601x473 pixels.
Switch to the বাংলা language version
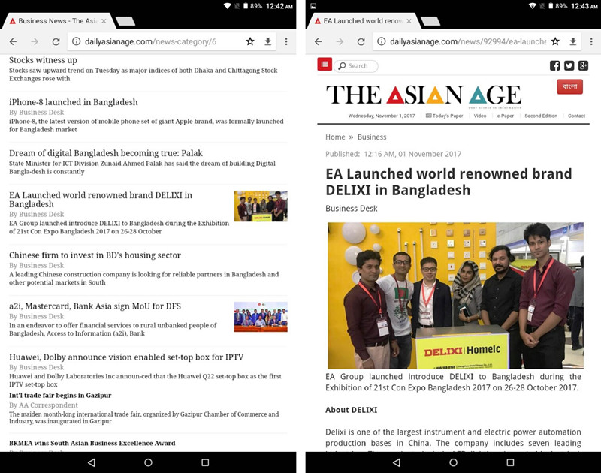[x=569, y=86]
